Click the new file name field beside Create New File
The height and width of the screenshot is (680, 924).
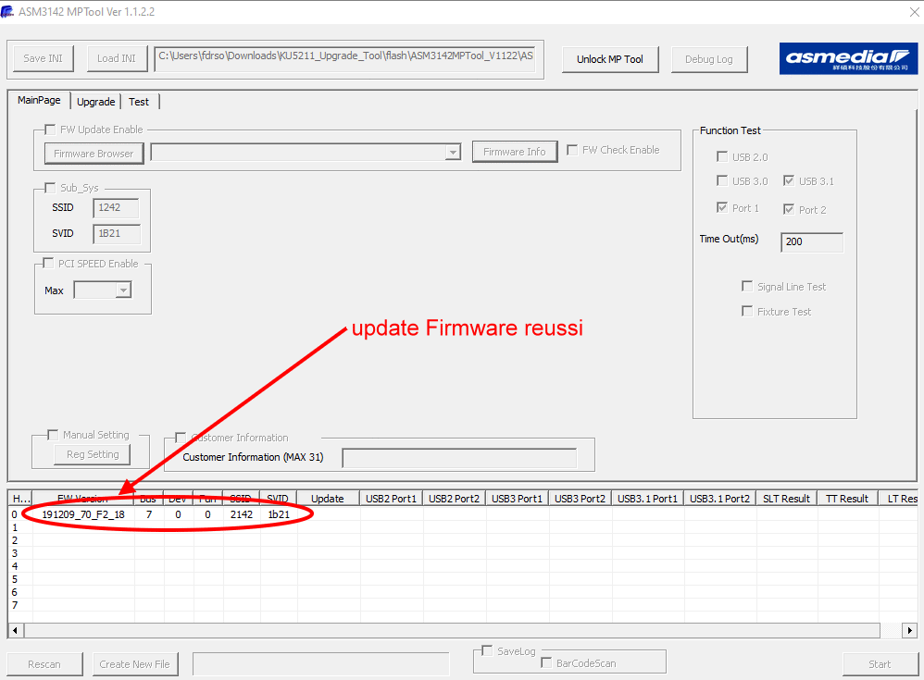[x=321, y=664]
